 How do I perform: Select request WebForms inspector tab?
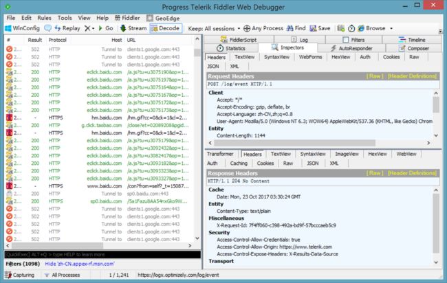pyautogui.click(x=310, y=57)
